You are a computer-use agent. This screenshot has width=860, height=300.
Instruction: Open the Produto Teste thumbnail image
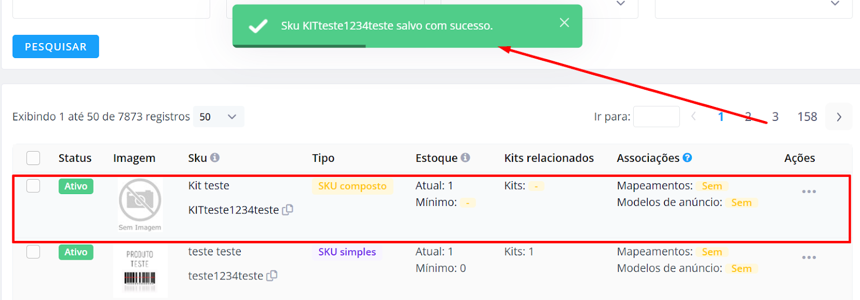click(x=140, y=271)
